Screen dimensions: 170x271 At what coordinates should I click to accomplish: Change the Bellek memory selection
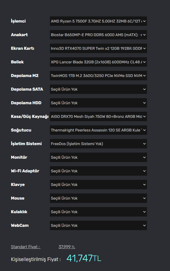[98, 62]
